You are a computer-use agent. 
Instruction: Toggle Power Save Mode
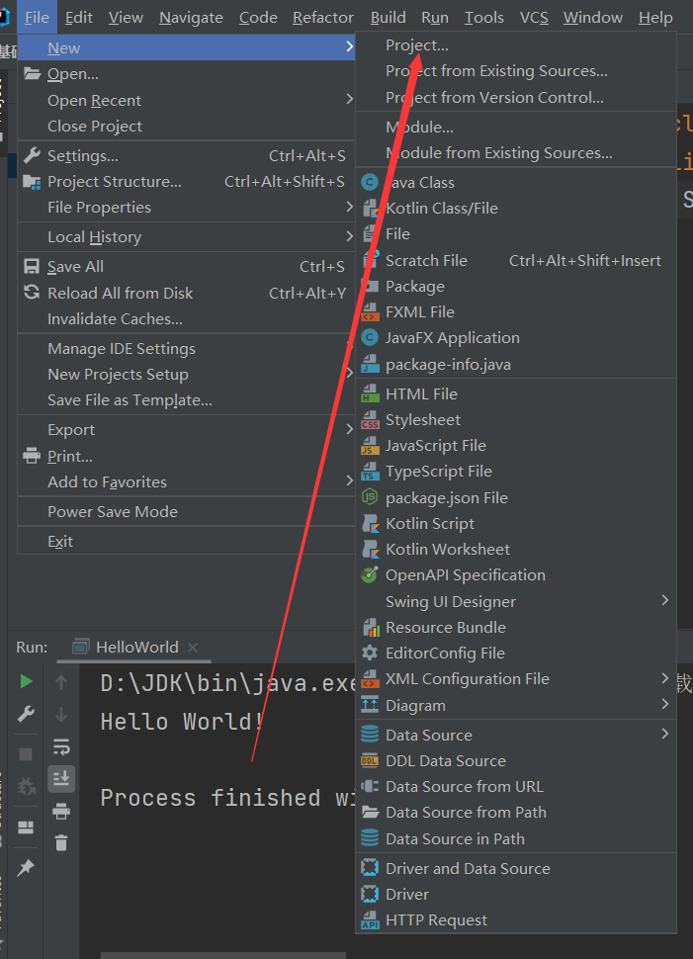click(187, 512)
